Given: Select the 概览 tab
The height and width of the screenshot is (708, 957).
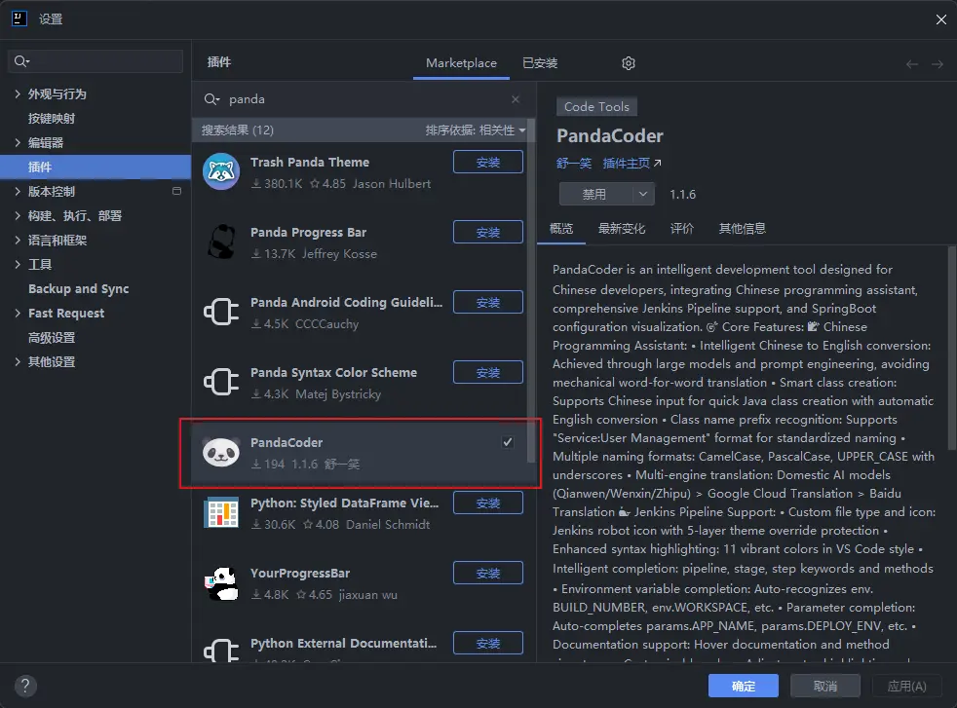Looking at the screenshot, I should tap(561, 229).
